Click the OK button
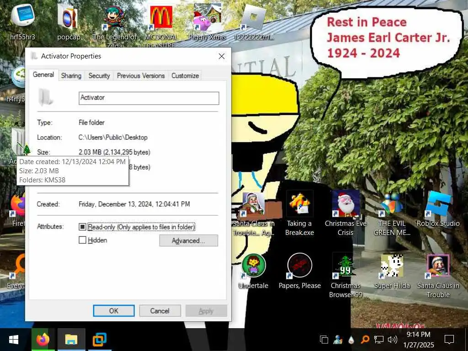468x351 pixels. point(114,311)
